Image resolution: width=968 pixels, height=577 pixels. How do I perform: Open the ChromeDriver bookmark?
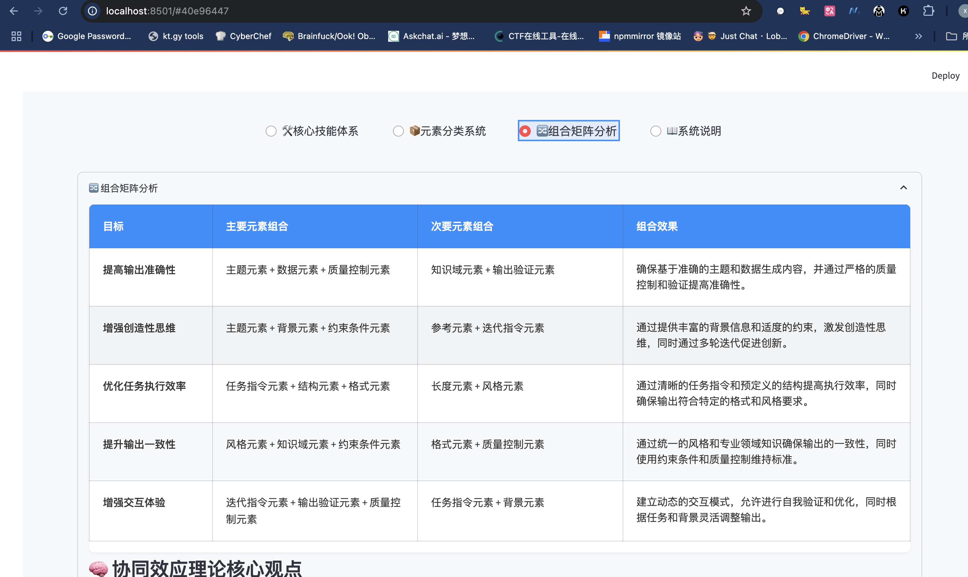click(844, 36)
